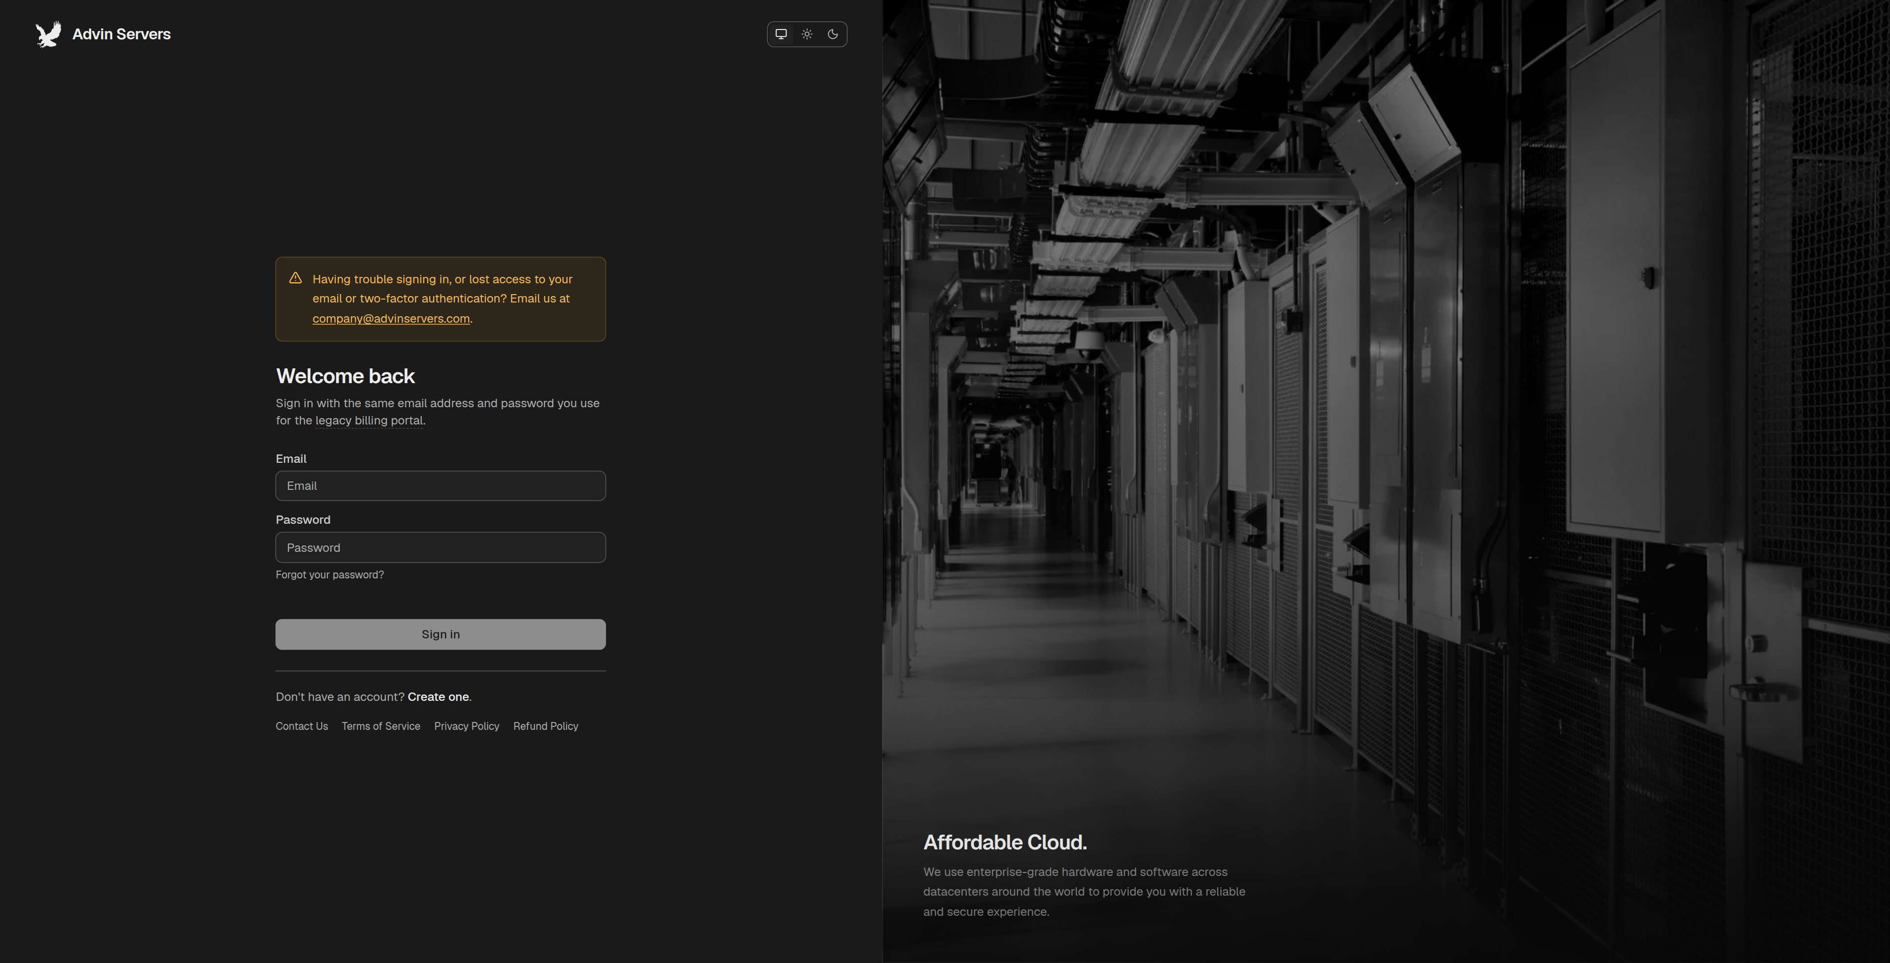The width and height of the screenshot is (1890, 963).
Task: Click the Email field label
Action: (x=291, y=458)
